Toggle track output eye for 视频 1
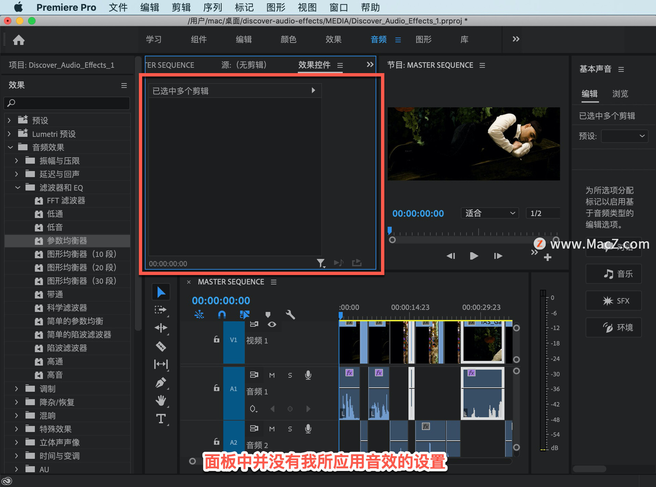Image resolution: width=656 pixels, height=487 pixels. coord(272,324)
